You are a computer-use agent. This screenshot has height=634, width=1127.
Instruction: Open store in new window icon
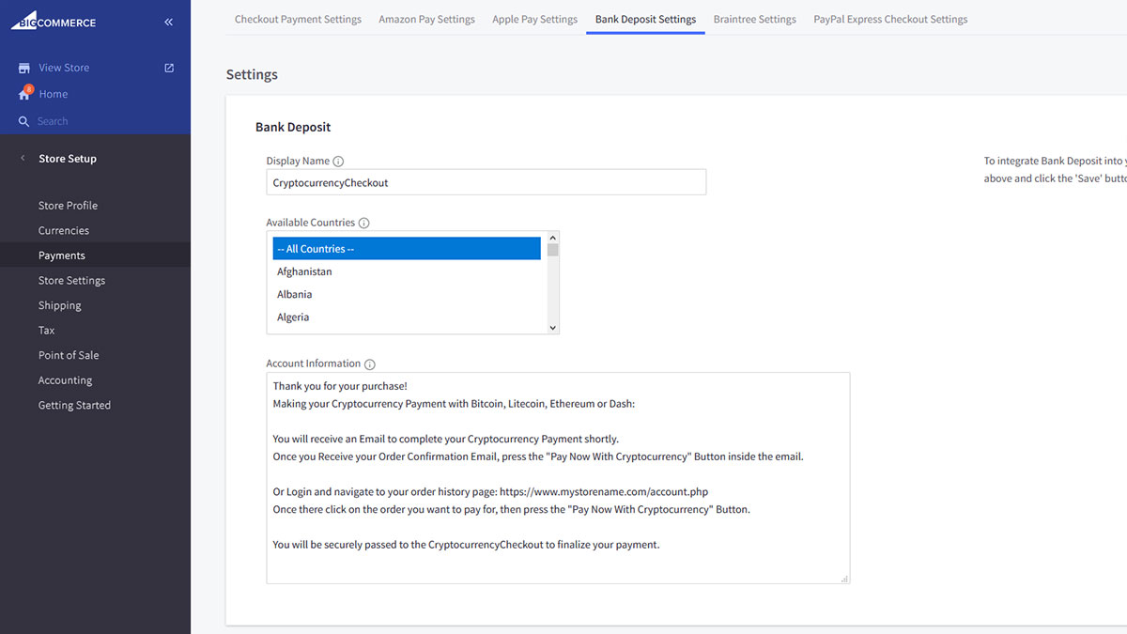[x=169, y=68]
